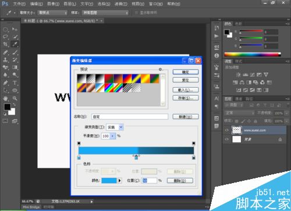Click the gradient editor reset button
Viewport: 291px width, 211px height.
click(186, 80)
